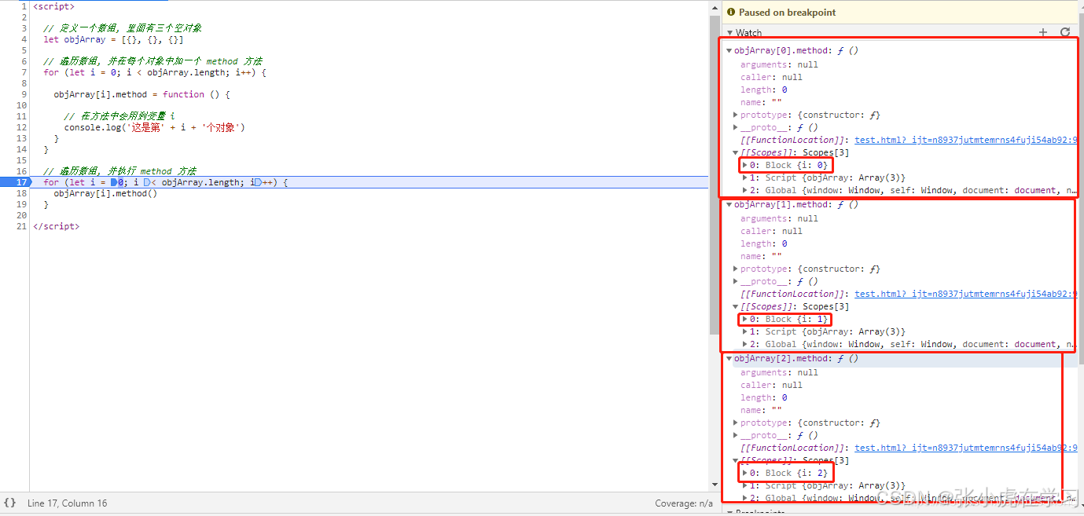This screenshot has width=1084, height=516.
Task: Click the 'let objArray = [{}, {}, {}]' code line
Action: (x=113, y=39)
